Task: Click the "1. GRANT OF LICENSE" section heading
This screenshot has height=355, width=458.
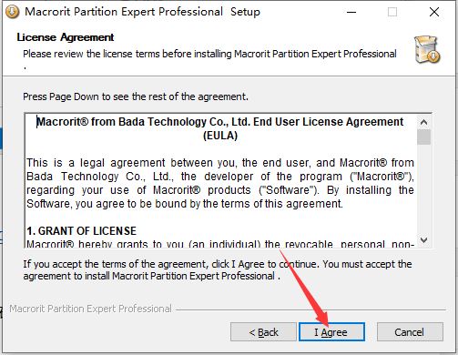Action: point(81,231)
